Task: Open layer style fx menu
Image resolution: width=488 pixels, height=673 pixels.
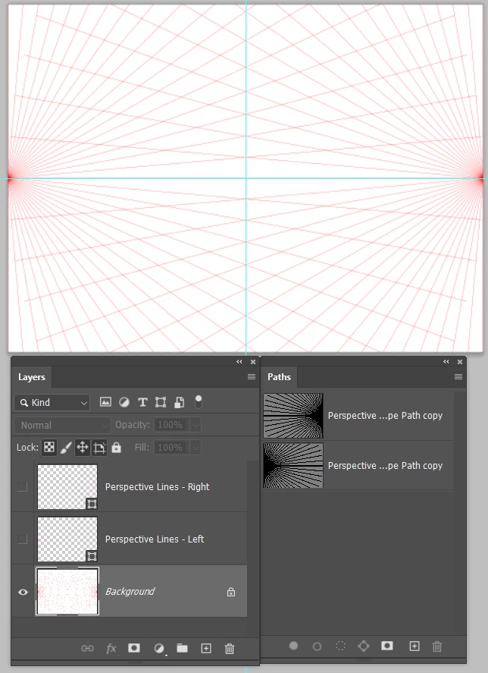Action: (111, 648)
